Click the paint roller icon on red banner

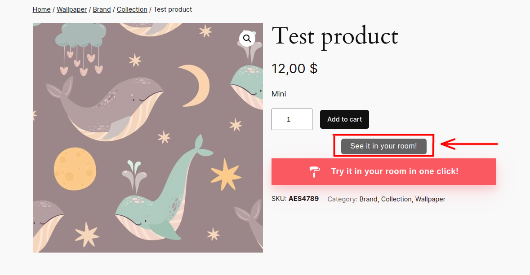coord(314,172)
